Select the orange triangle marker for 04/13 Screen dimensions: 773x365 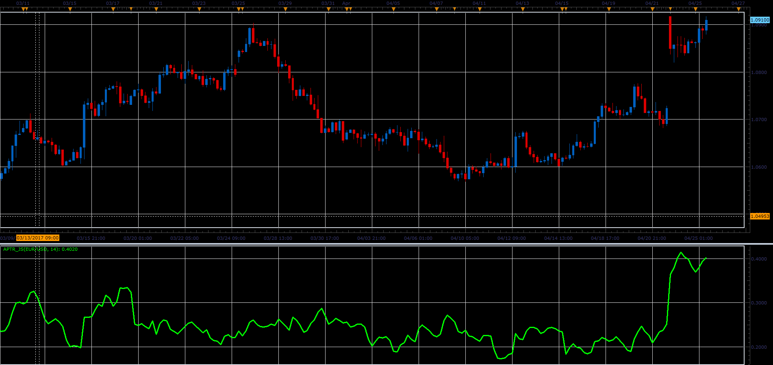coord(523,9)
